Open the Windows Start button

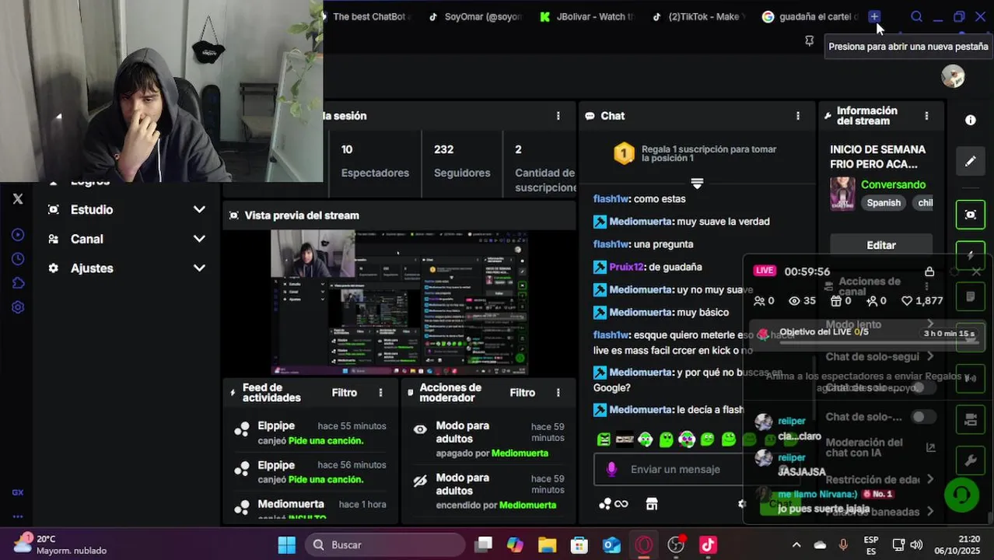pos(286,544)
